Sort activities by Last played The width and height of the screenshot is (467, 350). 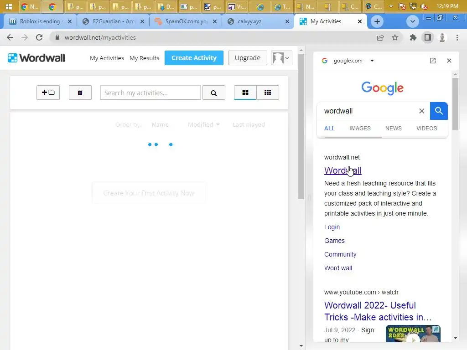pyautogui.click(x=249, y=124)
